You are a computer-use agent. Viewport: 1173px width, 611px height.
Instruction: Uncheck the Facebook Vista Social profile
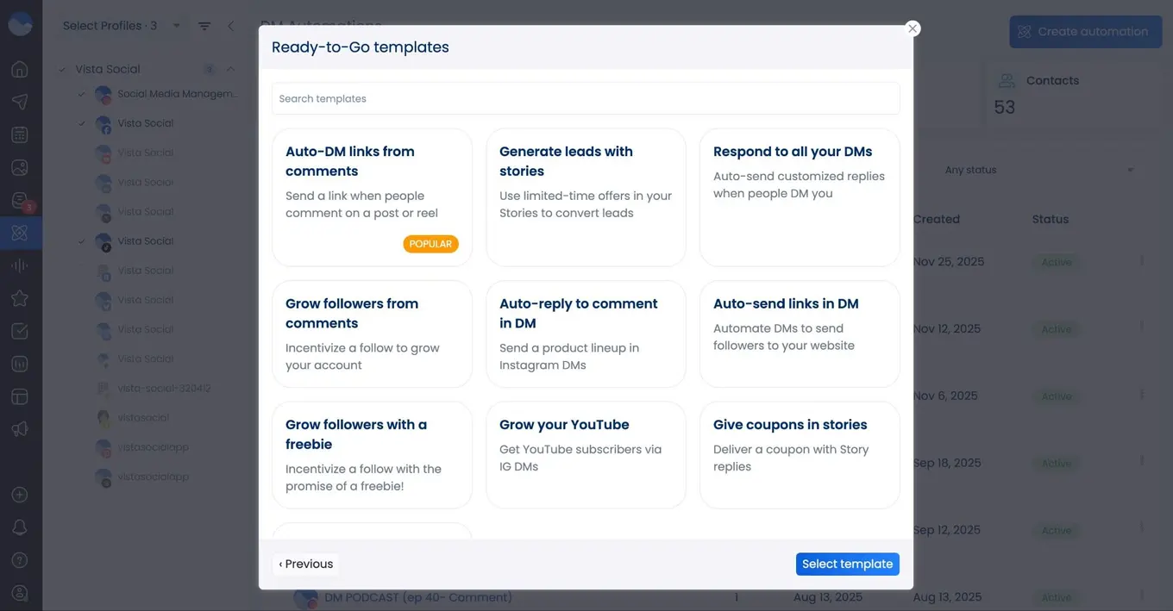pyautogui.click(x=81, y=123)
